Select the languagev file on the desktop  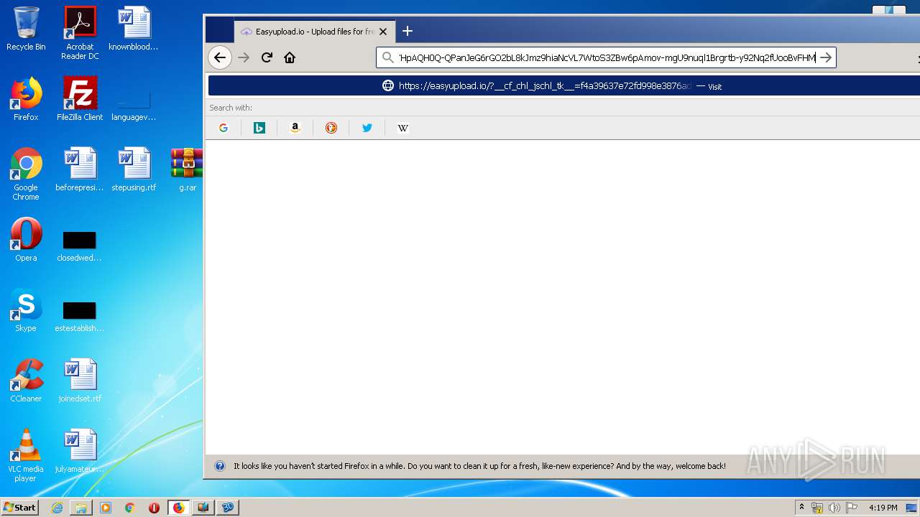coord(134,106)
